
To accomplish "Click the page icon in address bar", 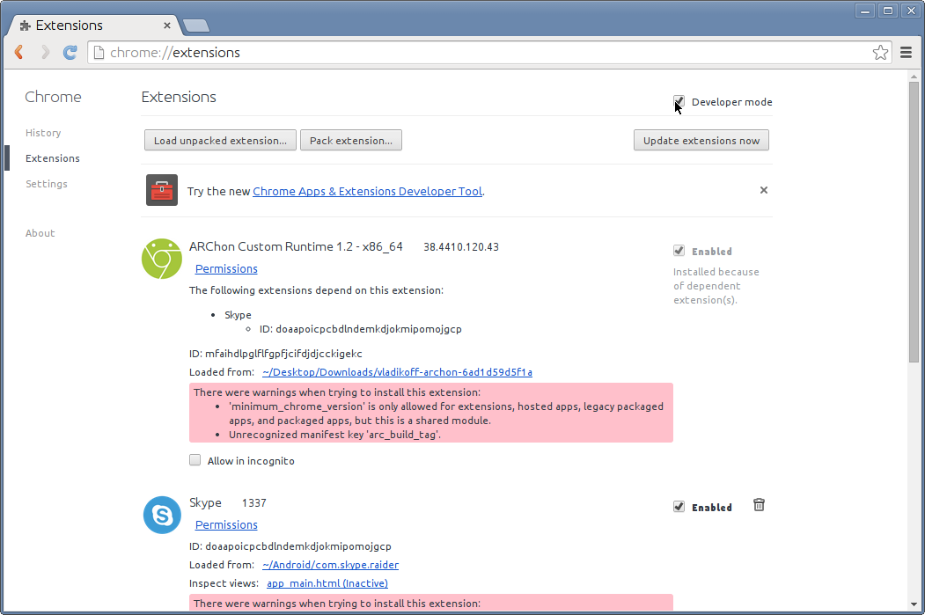I will 99,53.
